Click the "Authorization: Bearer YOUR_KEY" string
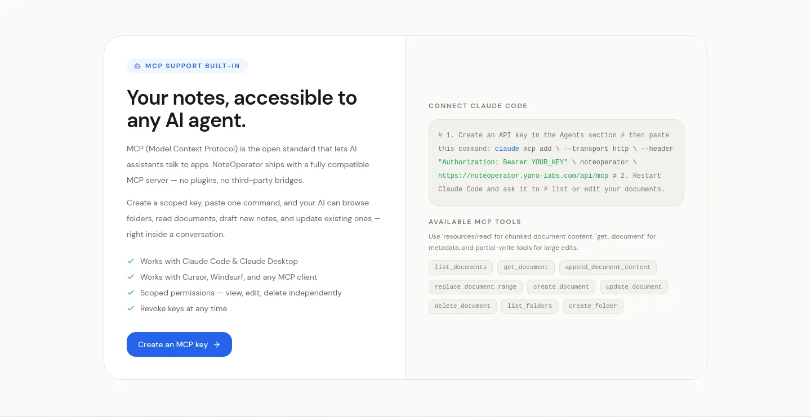811x417 pixels. click(503, 162)
